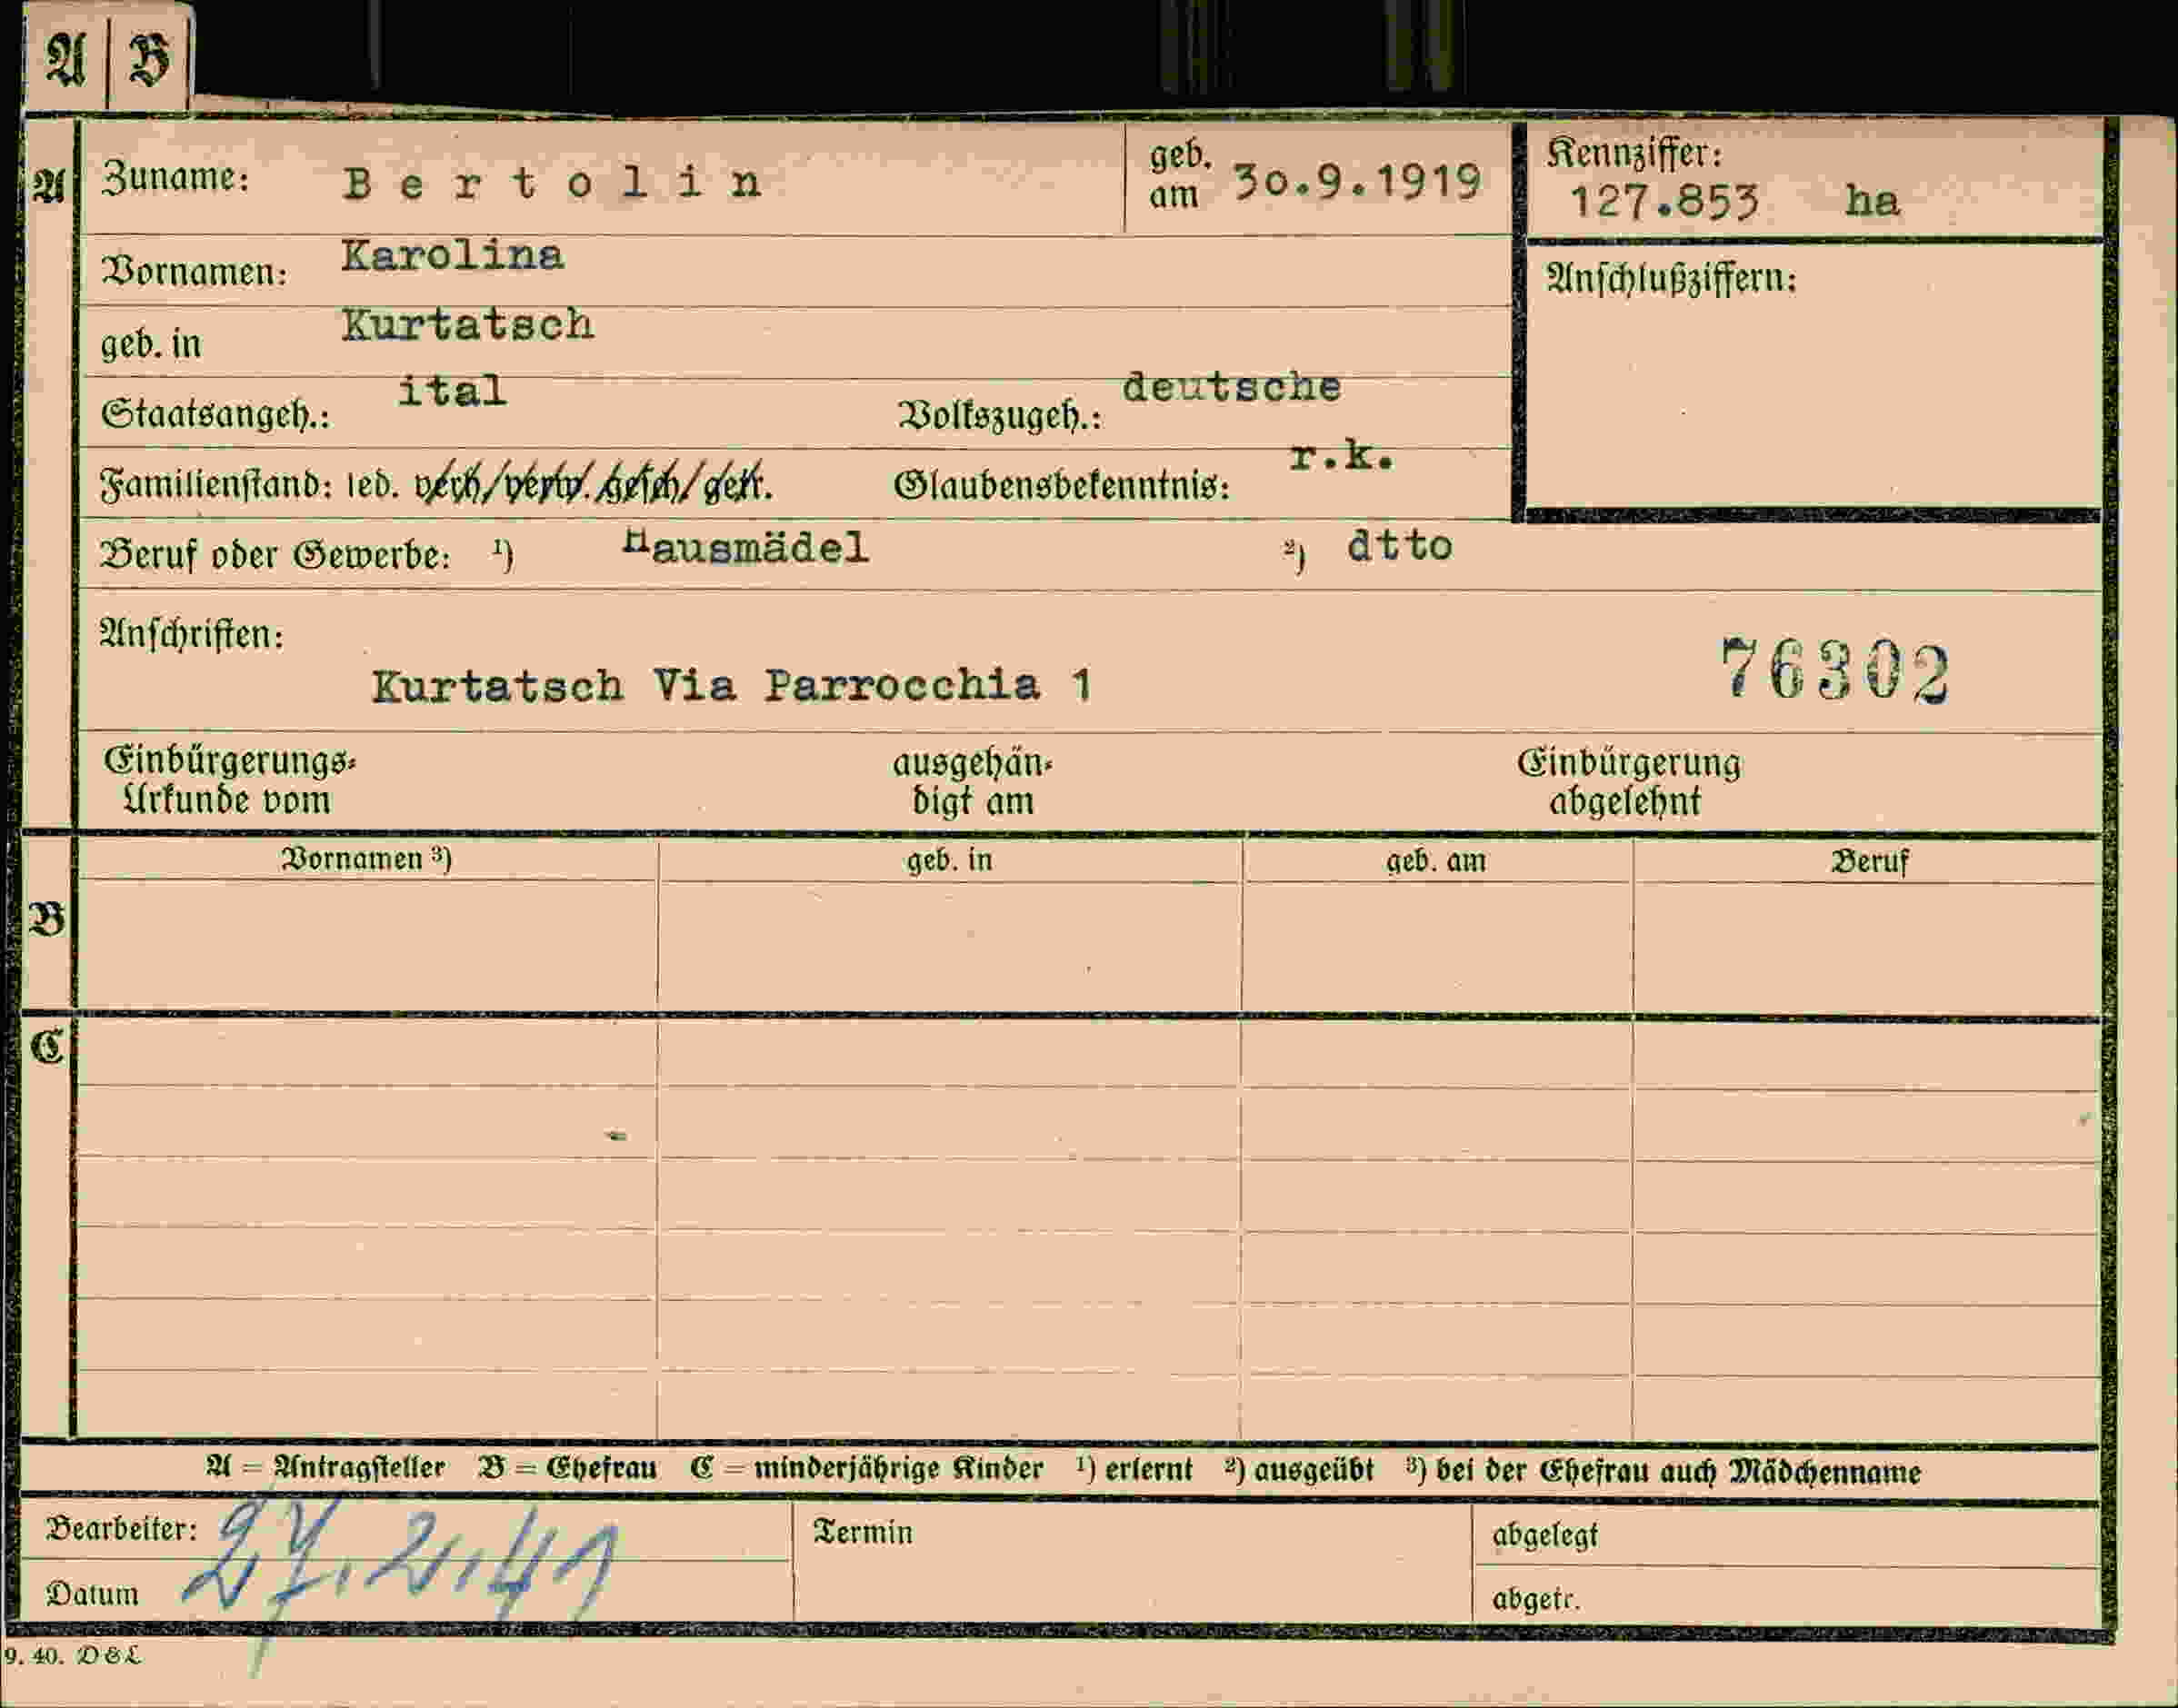Click the footnote '2) ausgeübt'
2178x1708 pixels.
[1299, 1470]
